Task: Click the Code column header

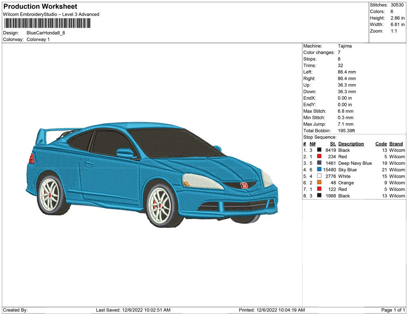Action: pyautogui.click(x=381, y=144)
